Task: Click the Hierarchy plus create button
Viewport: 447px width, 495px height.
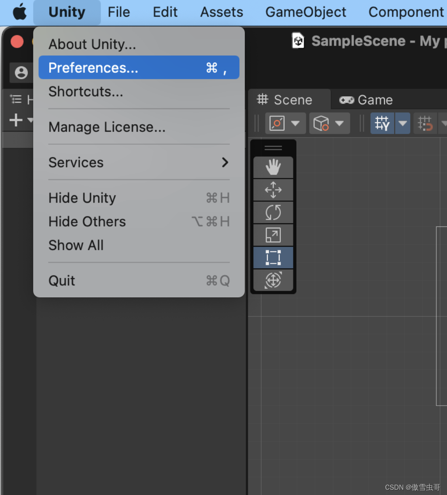Action: (x=16, y=120)
